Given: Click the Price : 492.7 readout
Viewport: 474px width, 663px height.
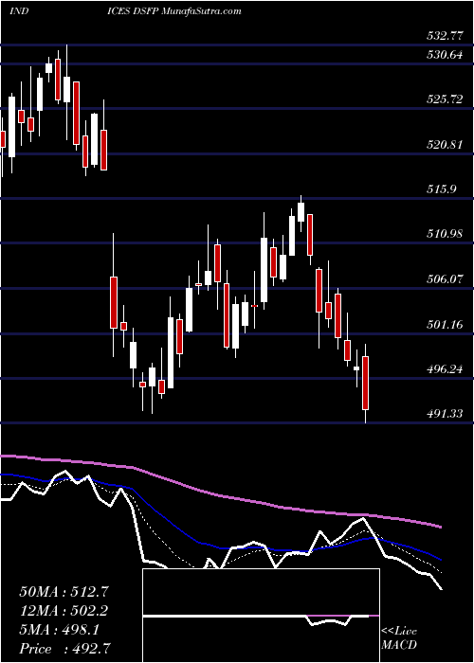Looking at the screenshot, I should 67,649.
